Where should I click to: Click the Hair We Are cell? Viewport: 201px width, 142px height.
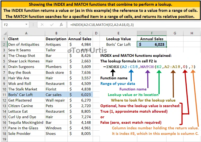[x=26, y=78]
